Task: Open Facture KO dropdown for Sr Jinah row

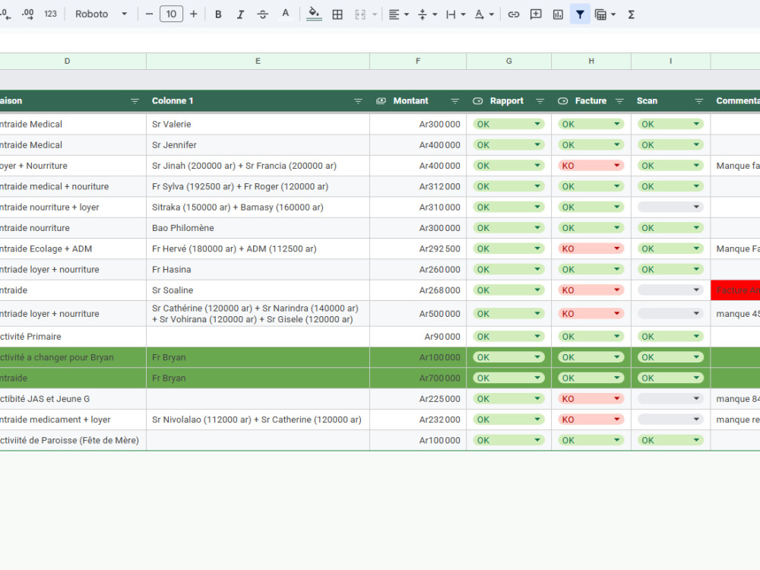Action: coord(591,166)
